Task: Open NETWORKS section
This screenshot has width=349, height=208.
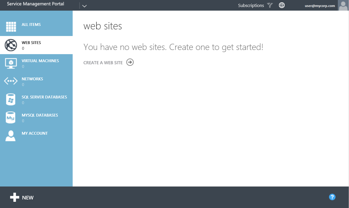Action: pos(36,81)
